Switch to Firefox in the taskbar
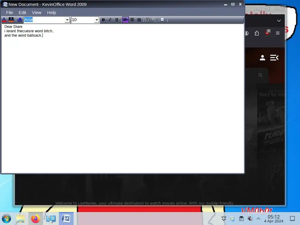 coord(36,219)
